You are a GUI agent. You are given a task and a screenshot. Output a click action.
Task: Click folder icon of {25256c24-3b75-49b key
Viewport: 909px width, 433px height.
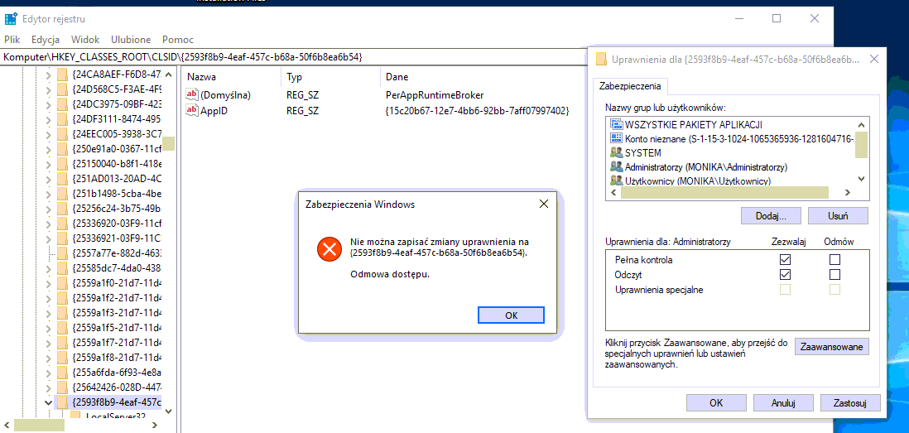tap(63, 208)
